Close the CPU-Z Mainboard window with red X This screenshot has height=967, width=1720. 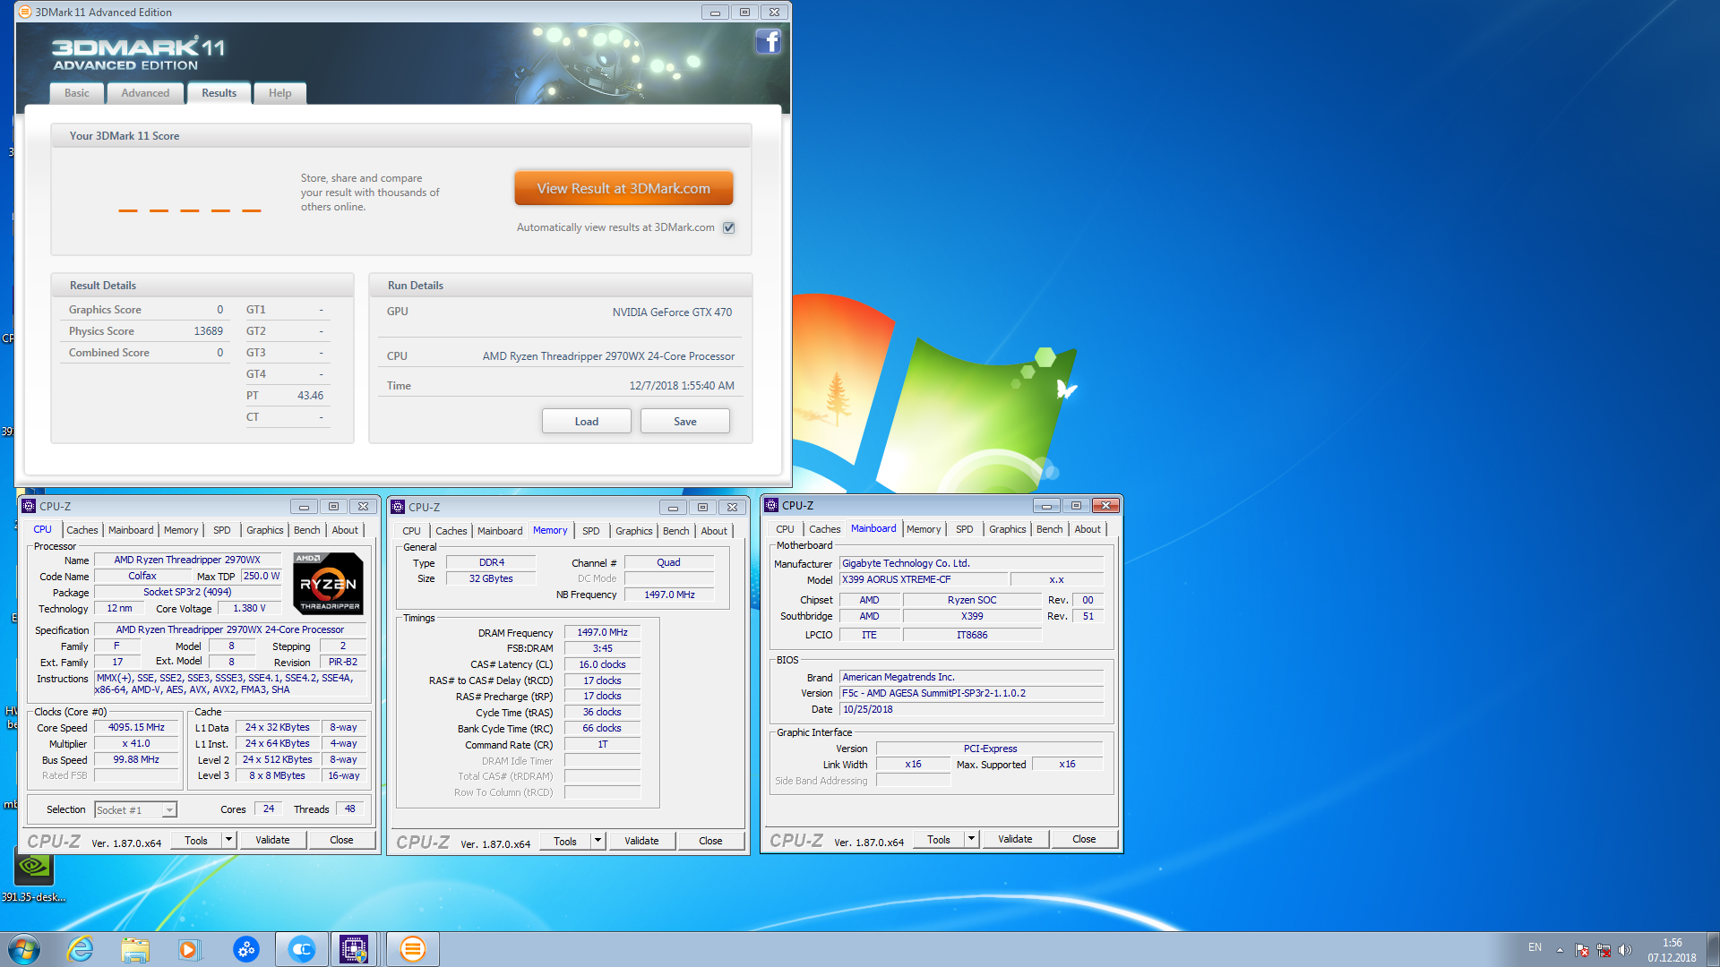point(1106,506)
